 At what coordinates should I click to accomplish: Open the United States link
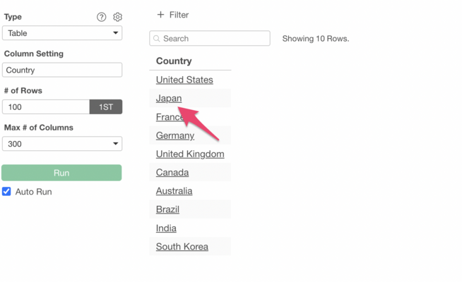click(x=184, y=80)
